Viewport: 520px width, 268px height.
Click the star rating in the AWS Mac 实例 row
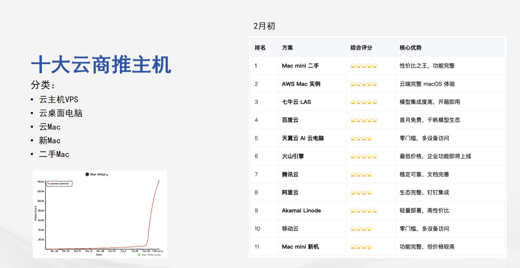click(364, 84)
